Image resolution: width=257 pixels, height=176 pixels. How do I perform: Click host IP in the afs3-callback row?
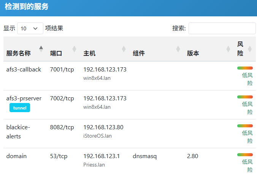(x=105, y=70)
